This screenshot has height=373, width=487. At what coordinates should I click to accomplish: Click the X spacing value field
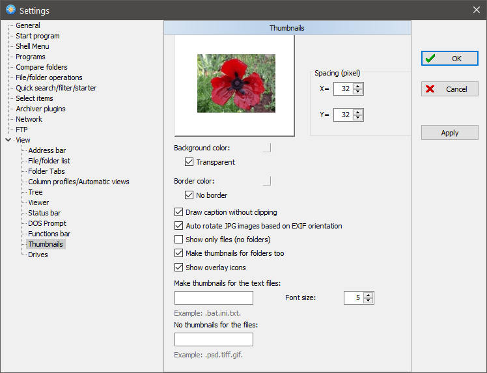(x=343, y=89)
